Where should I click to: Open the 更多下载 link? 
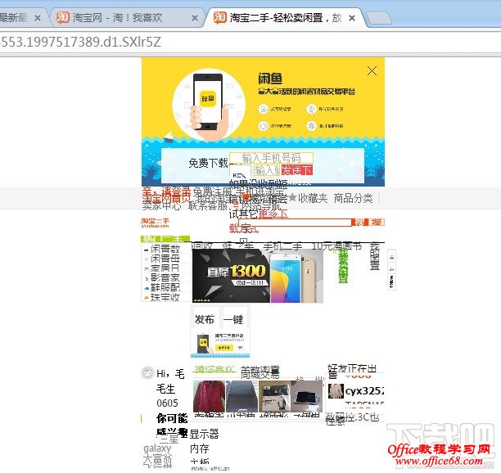coord(273,214)
